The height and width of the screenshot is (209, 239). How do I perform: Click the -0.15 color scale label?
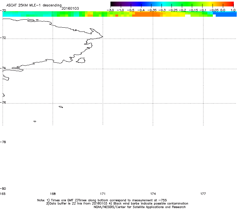tap(193, 10)
